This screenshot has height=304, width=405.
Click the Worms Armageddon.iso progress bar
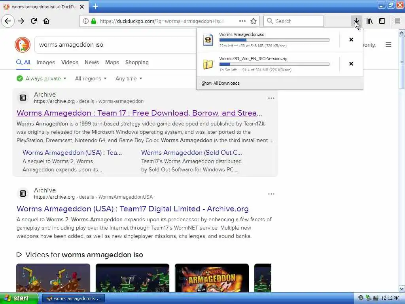coord(274,40)
